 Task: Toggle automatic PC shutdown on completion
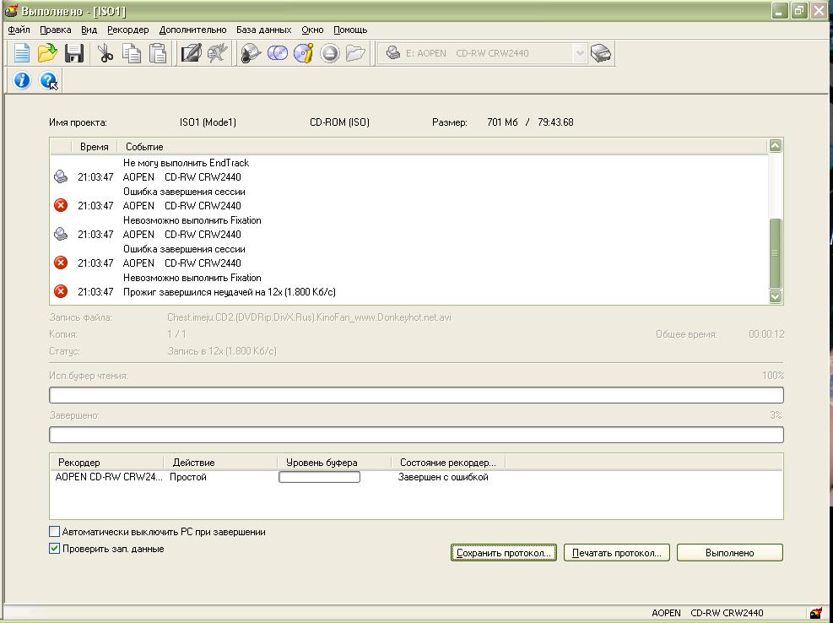tap(54, 532)
